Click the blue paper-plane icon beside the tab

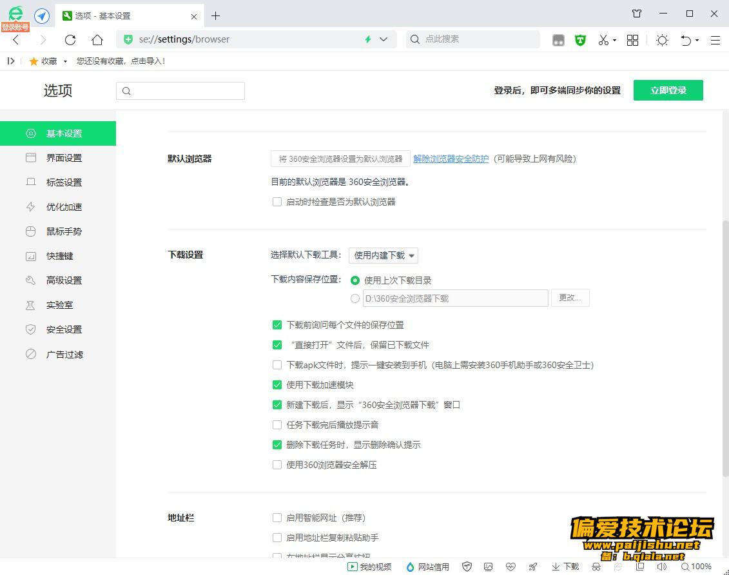click(42, 16)
